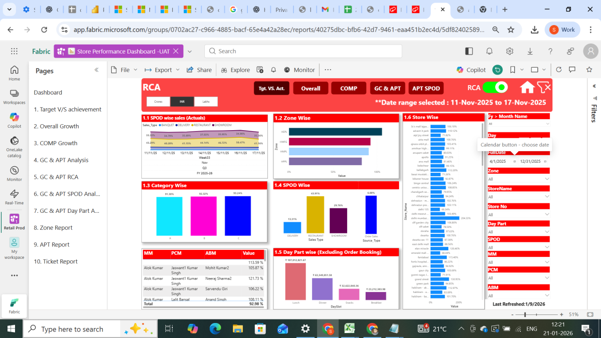Select the Crores unit option
The height and width of the screenshot is (338, 601).
(x=158, y=102)
